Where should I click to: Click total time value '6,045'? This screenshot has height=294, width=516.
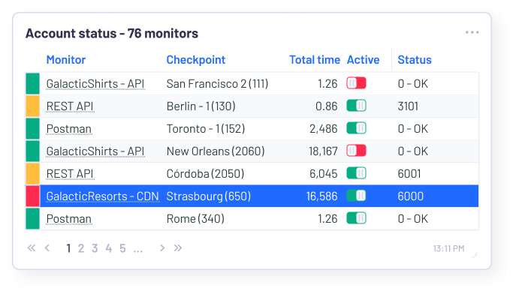point(324,174)
